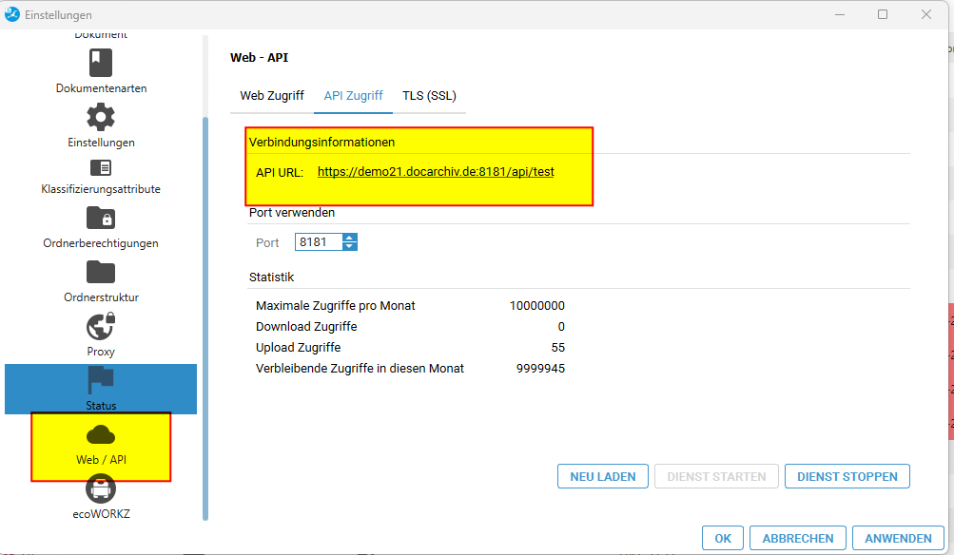This screenshot has width=954, height=555.
Task: Switch to the TLS (SSL) tab
Action: pos(430,96)
